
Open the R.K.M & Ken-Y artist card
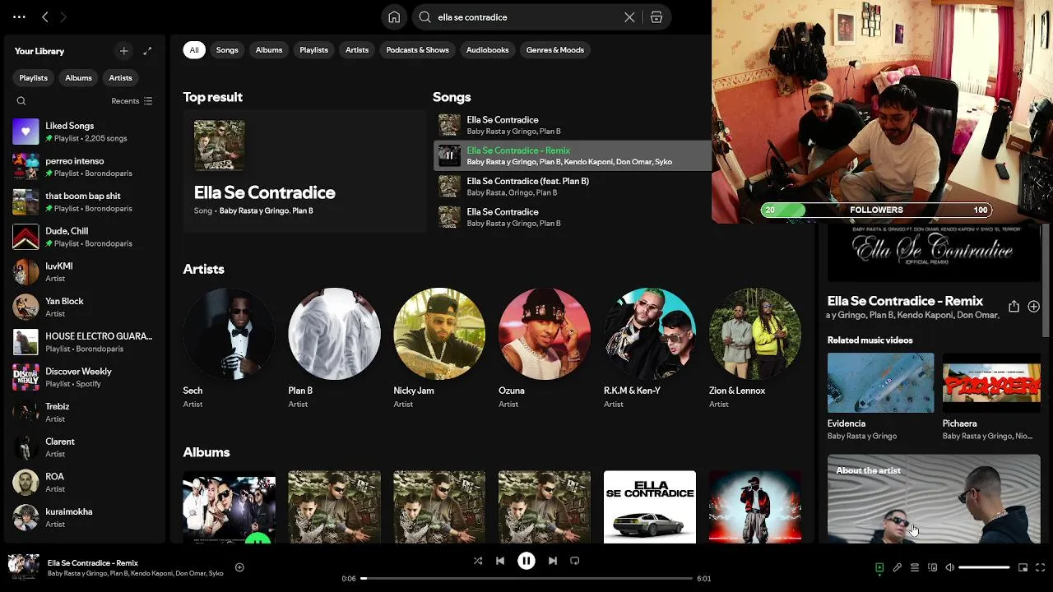point(650,349)
